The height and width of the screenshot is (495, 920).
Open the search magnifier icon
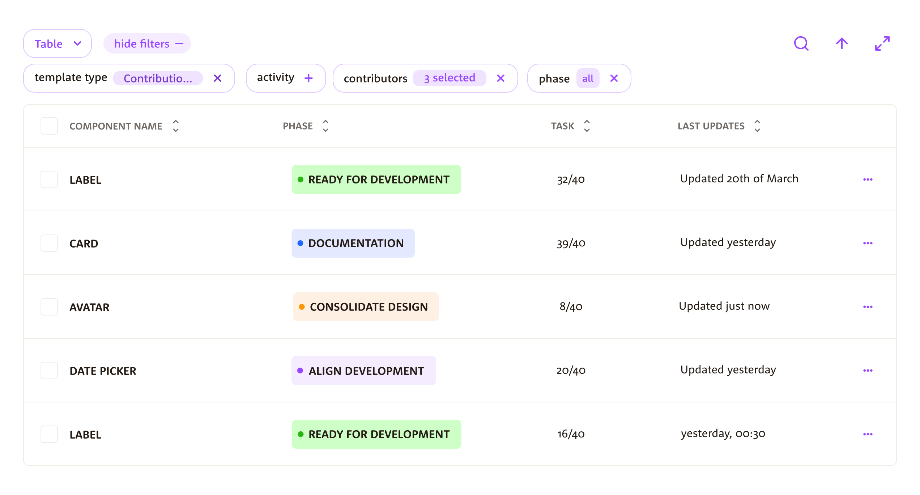801,44
